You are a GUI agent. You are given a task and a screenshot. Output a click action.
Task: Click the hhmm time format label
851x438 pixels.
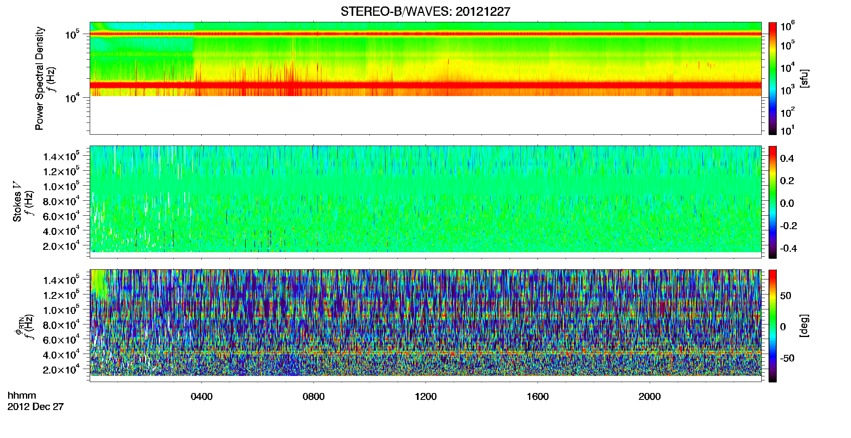click(x=22, y=396)
